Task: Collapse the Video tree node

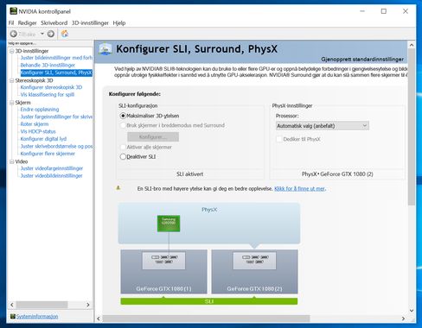Action: [x=11, y=161]
